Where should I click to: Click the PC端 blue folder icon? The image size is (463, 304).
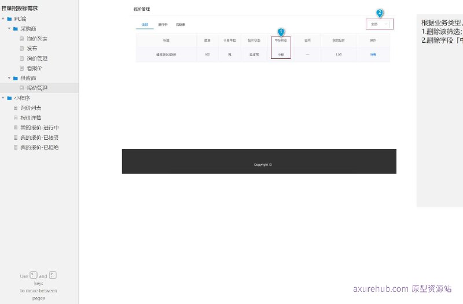(x=9, y=19)
